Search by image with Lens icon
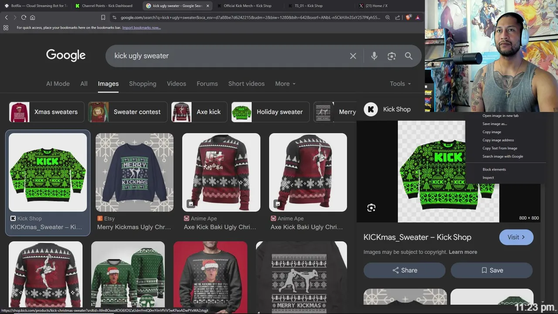This screenshot has width=558, height=314. [x=391, y=56]
